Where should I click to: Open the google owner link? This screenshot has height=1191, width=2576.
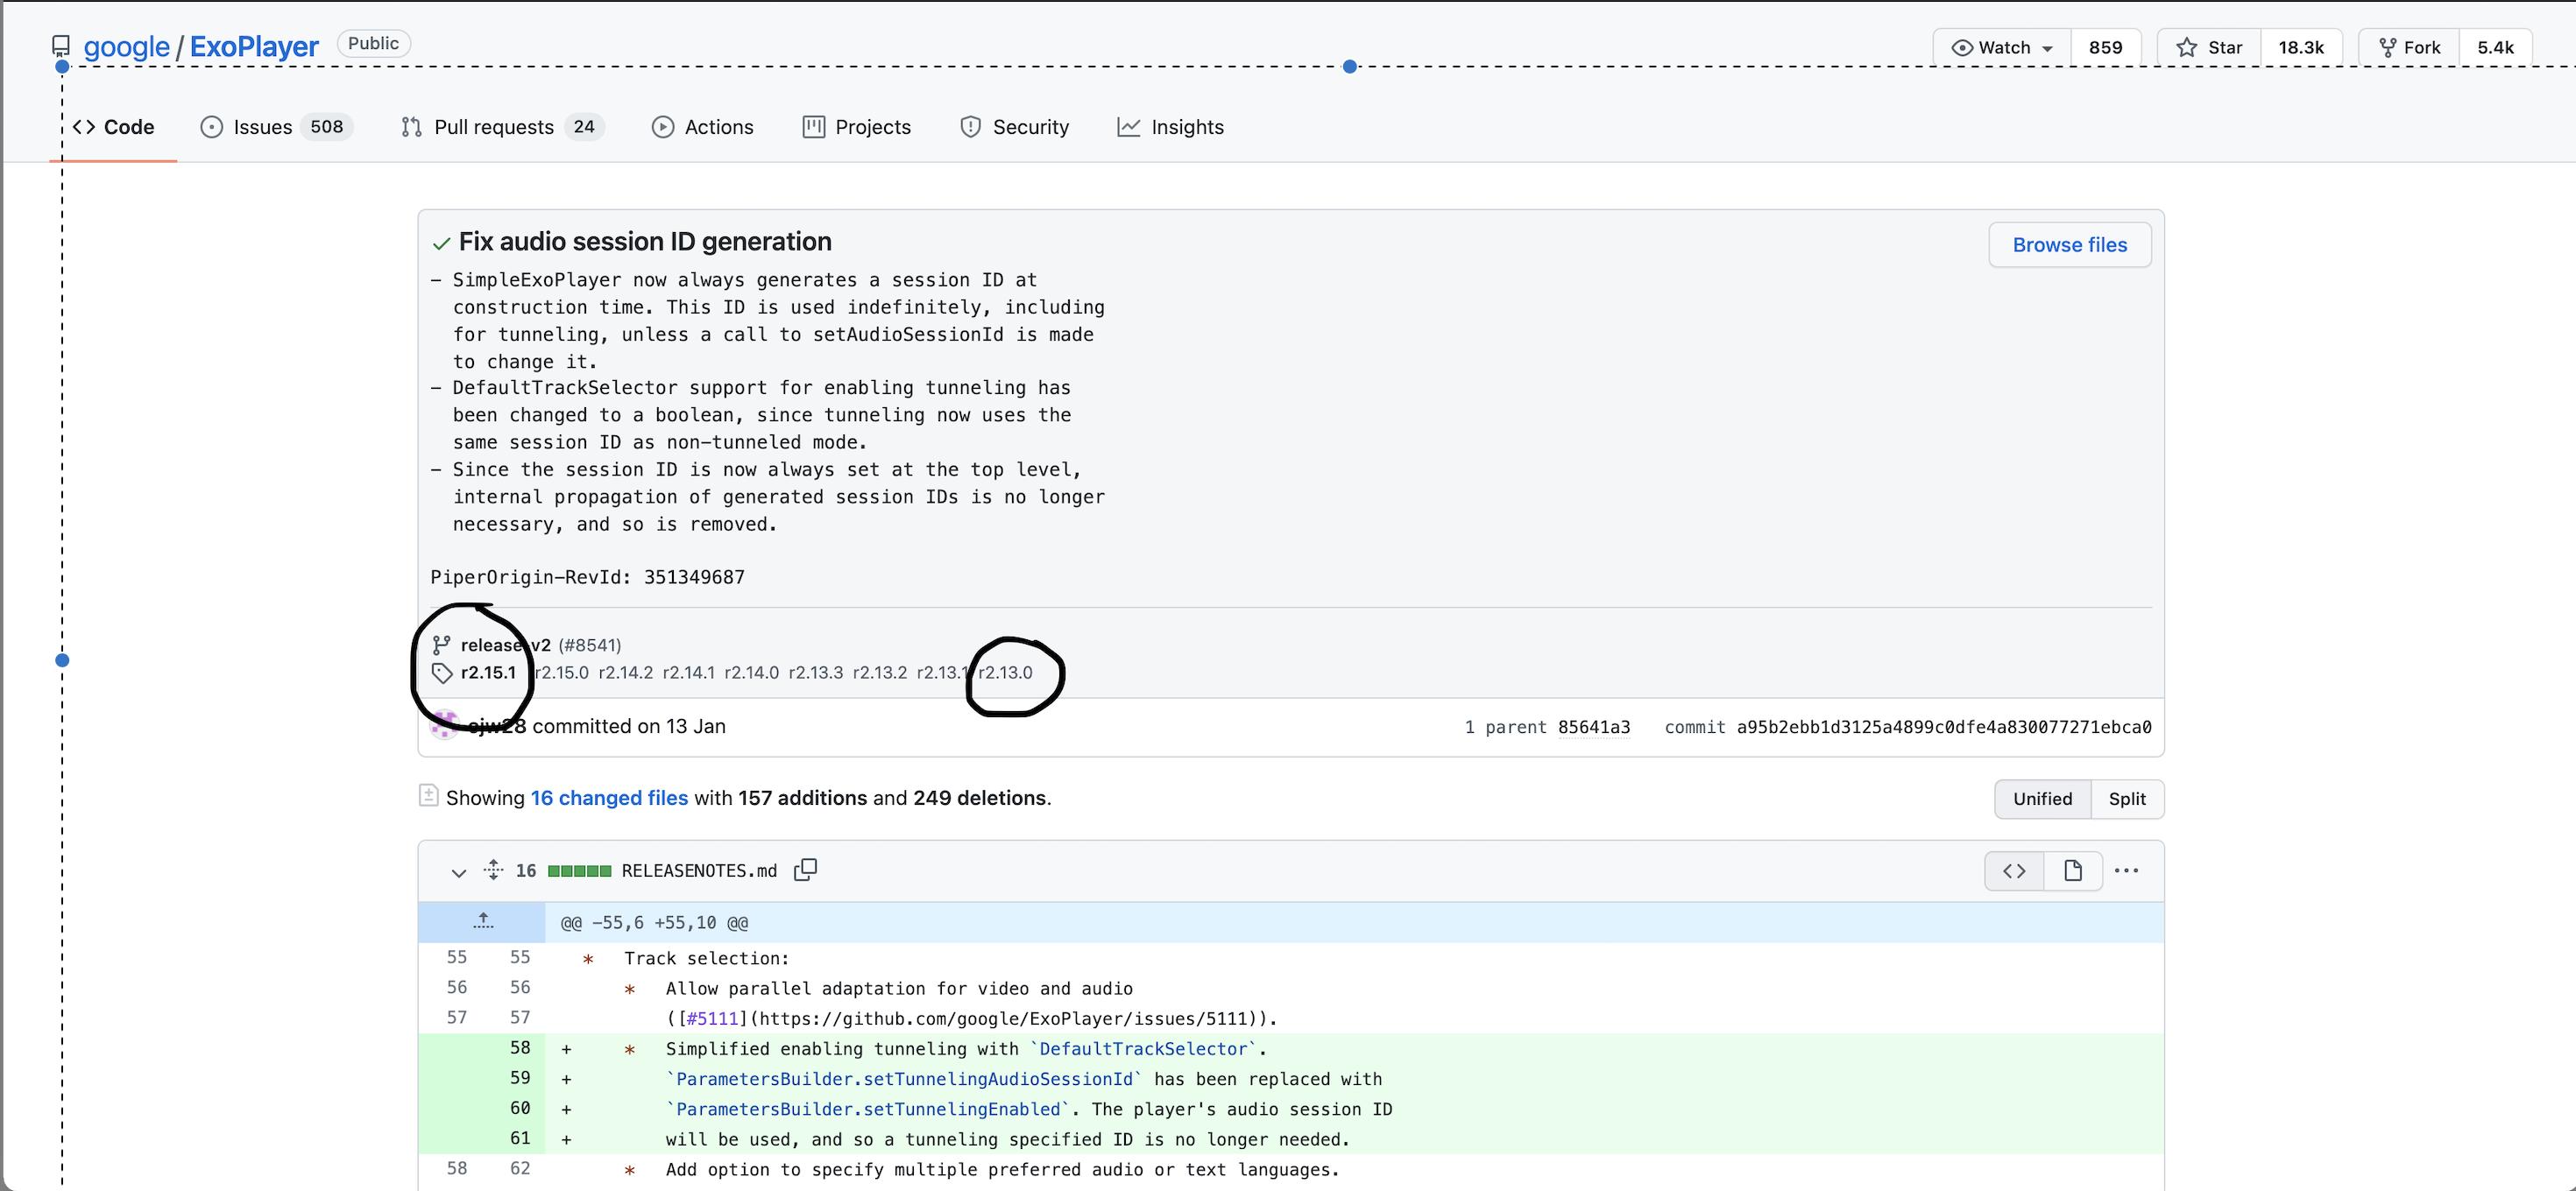[x=126, y=46]
